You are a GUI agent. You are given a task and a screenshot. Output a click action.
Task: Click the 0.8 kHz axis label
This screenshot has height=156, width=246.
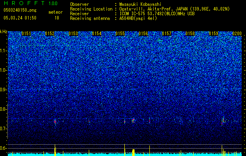[4, 109]
